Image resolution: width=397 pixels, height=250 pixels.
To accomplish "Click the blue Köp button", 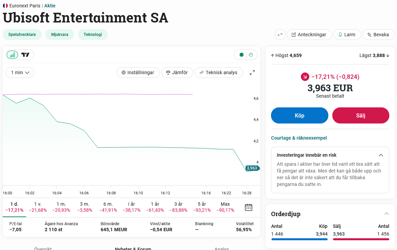I will 300,115.
